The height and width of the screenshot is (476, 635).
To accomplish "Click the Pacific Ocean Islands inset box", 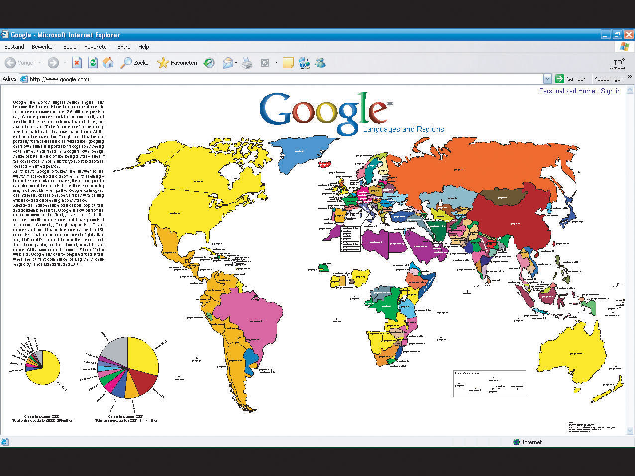I will pyautogui.click(x=489, y=383).
